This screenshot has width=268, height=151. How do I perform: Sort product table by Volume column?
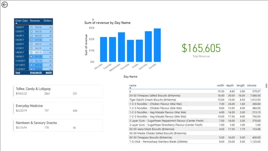click(252, 86)
